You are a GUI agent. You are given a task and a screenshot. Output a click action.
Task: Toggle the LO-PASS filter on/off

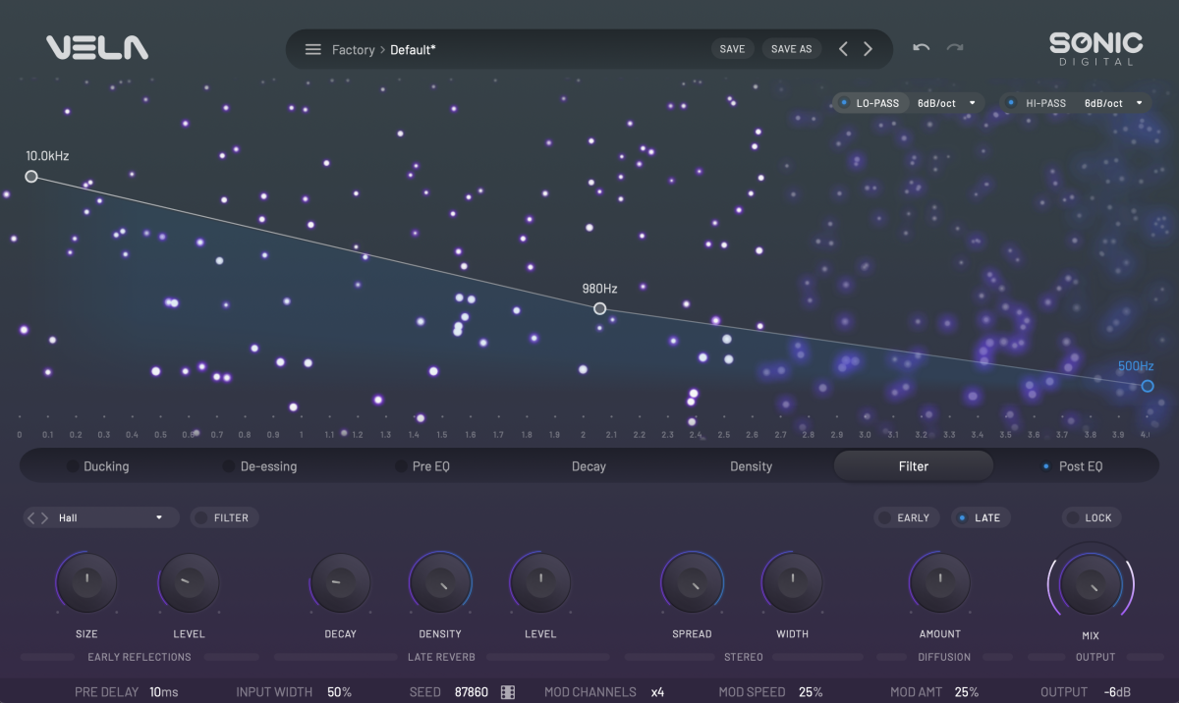click(x=845, y=103)
